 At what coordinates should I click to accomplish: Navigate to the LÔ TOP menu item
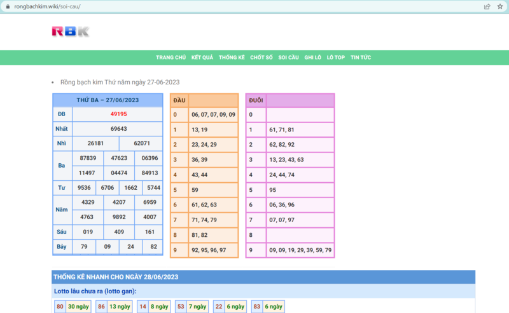click(x=336, y=58)
